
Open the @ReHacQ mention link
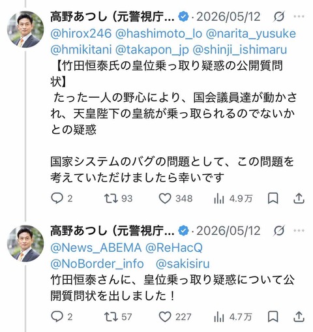(x=174, y=248)
